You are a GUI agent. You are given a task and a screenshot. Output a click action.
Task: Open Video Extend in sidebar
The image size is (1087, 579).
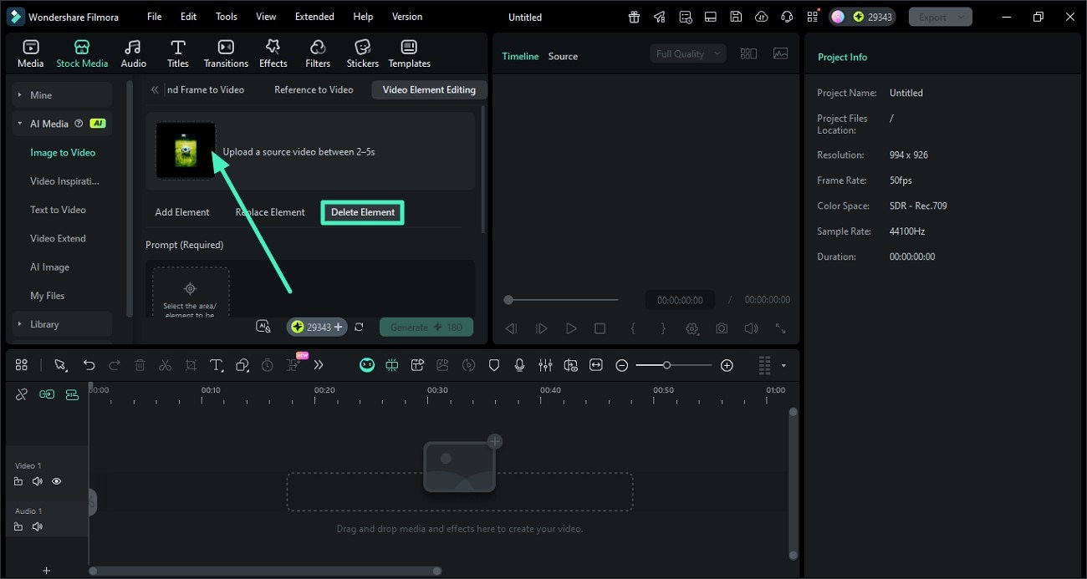58,238
